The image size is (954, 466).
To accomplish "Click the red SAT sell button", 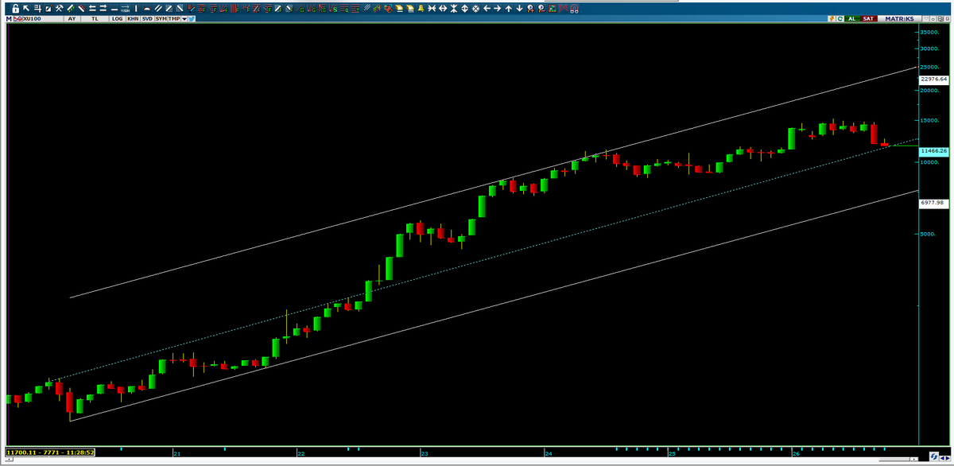I will coord(869,18).
